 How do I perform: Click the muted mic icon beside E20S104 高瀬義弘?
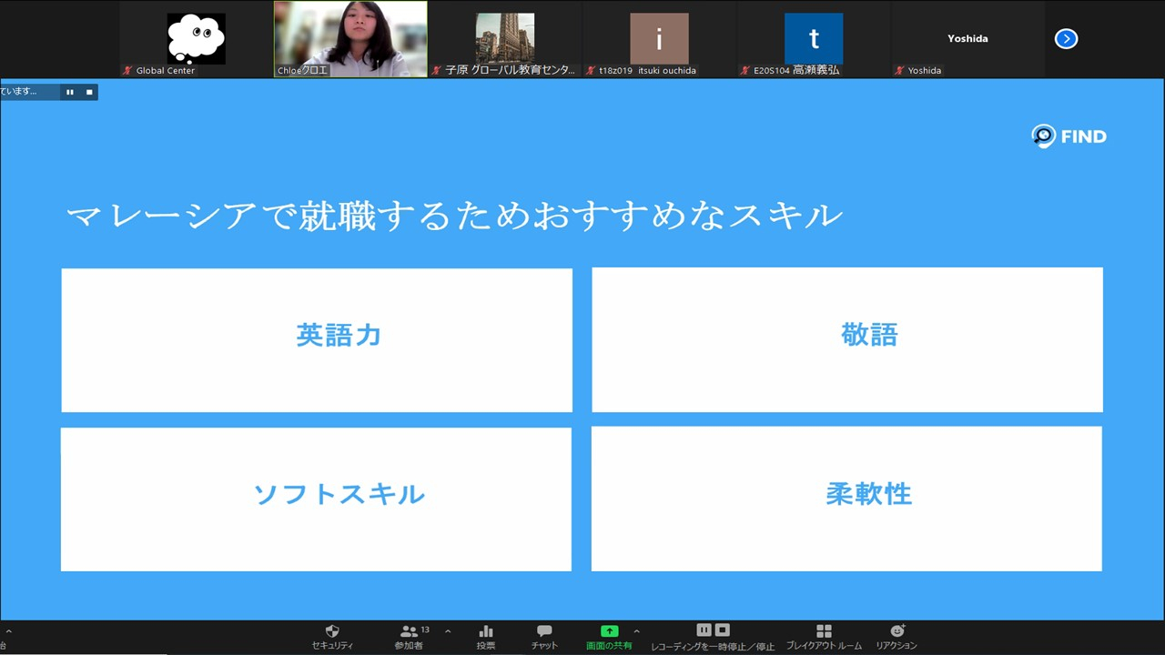[x=745, y=70]
